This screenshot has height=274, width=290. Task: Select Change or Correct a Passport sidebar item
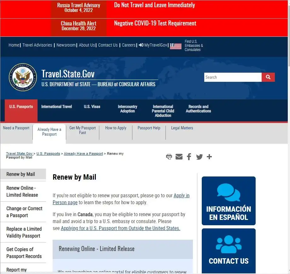click(23, 212)
